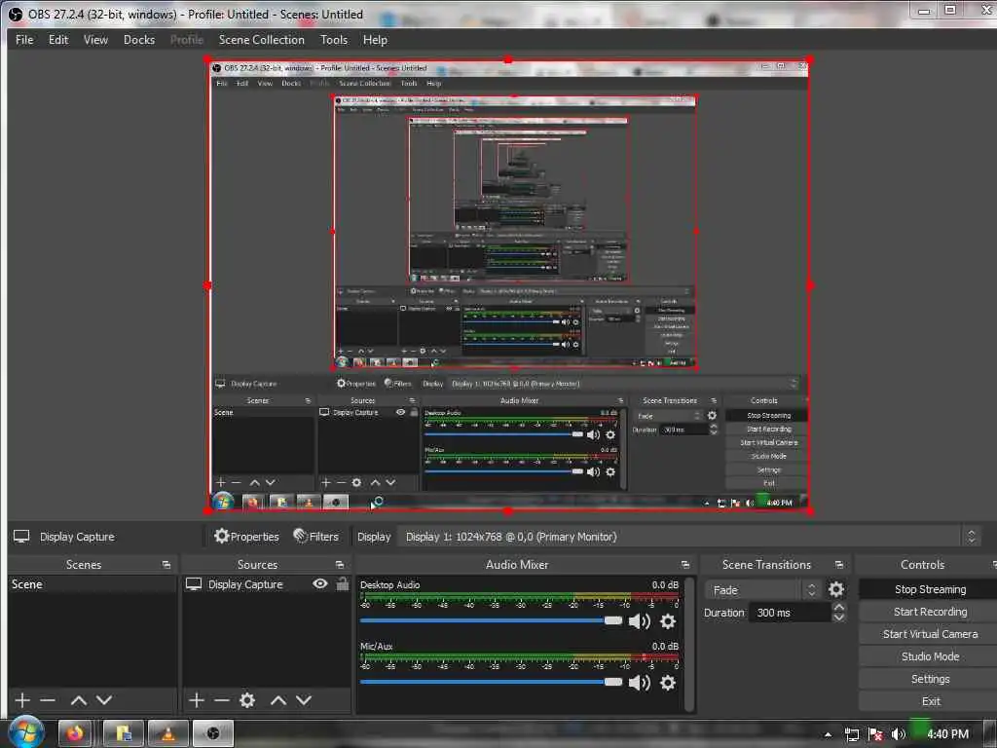This screenshot has width=997, height=748.
Task: Open the Help menu
Action: (375, 39)
